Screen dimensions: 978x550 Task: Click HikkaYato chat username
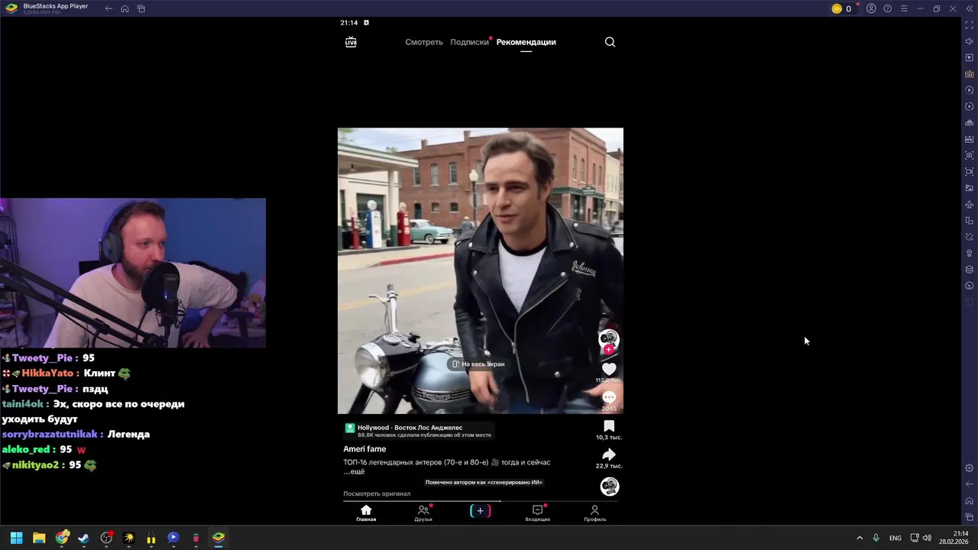pyautogui.click(x=47, y=374)
